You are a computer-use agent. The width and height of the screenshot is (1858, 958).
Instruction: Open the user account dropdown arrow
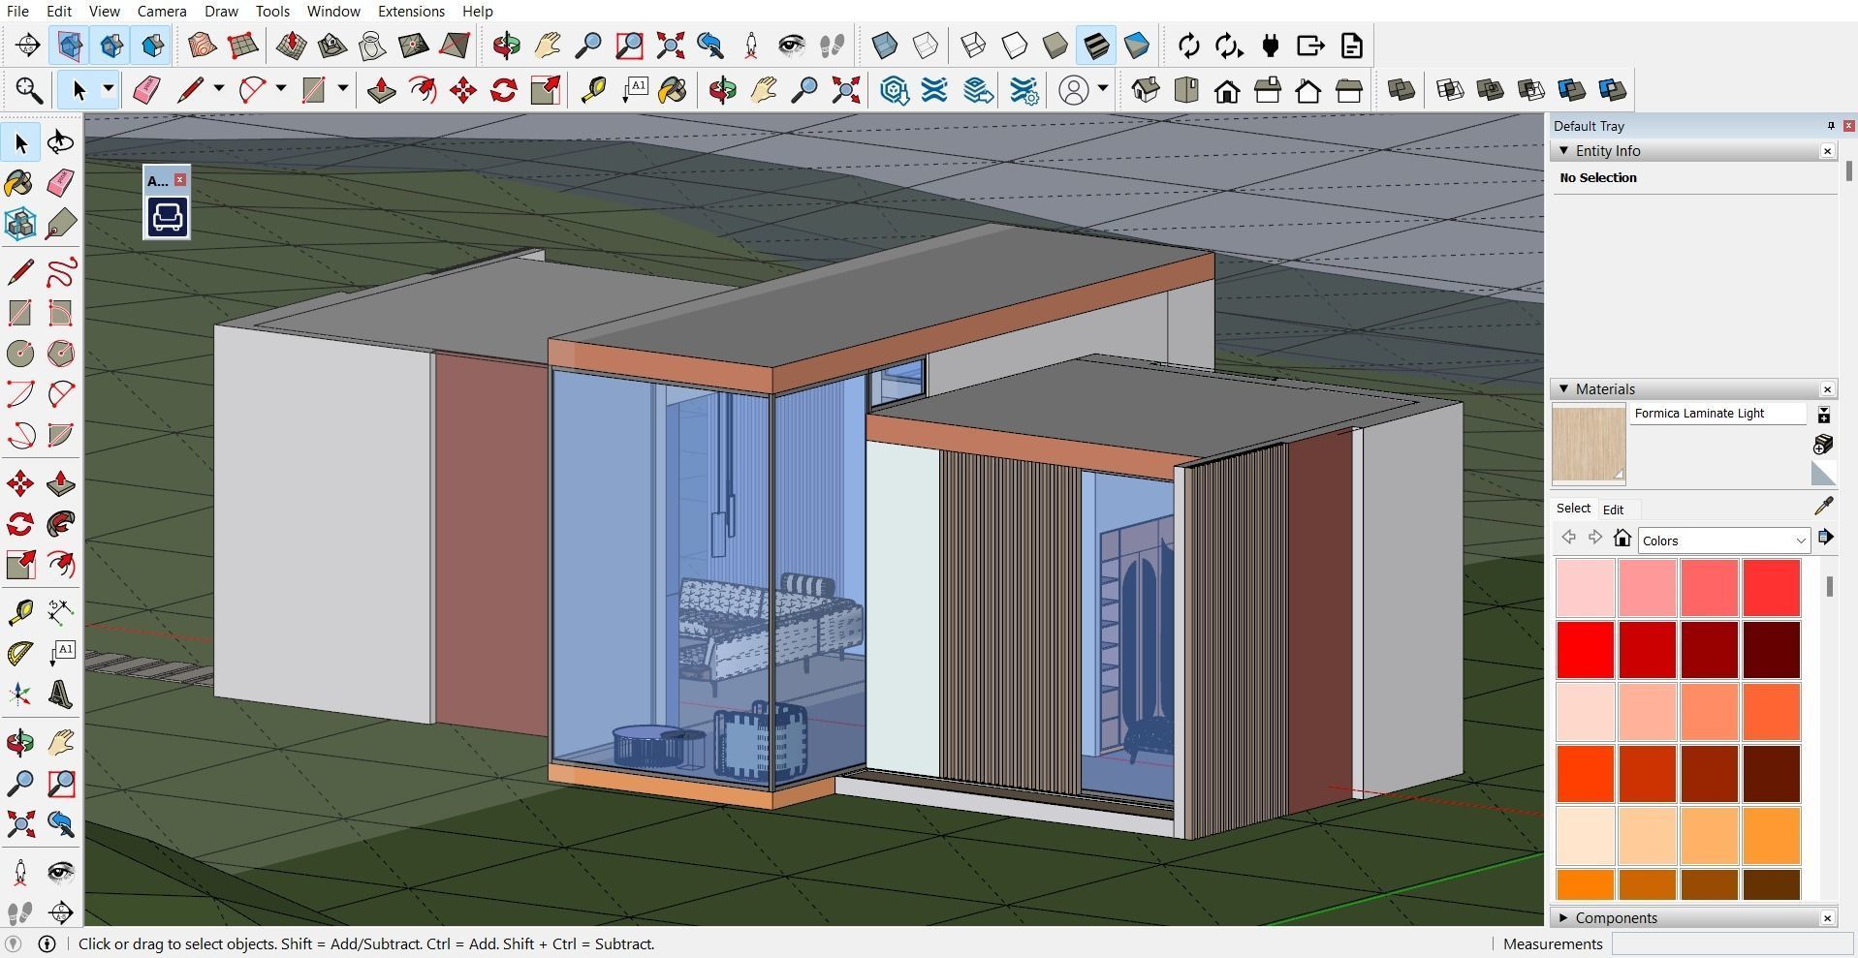1103,89
